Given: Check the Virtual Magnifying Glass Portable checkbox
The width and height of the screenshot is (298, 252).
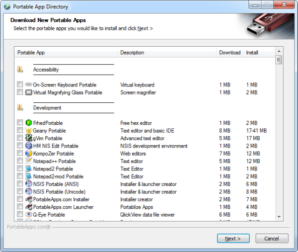Looking at the screenshot, I should pyautogui.click(x=20, y=92).
